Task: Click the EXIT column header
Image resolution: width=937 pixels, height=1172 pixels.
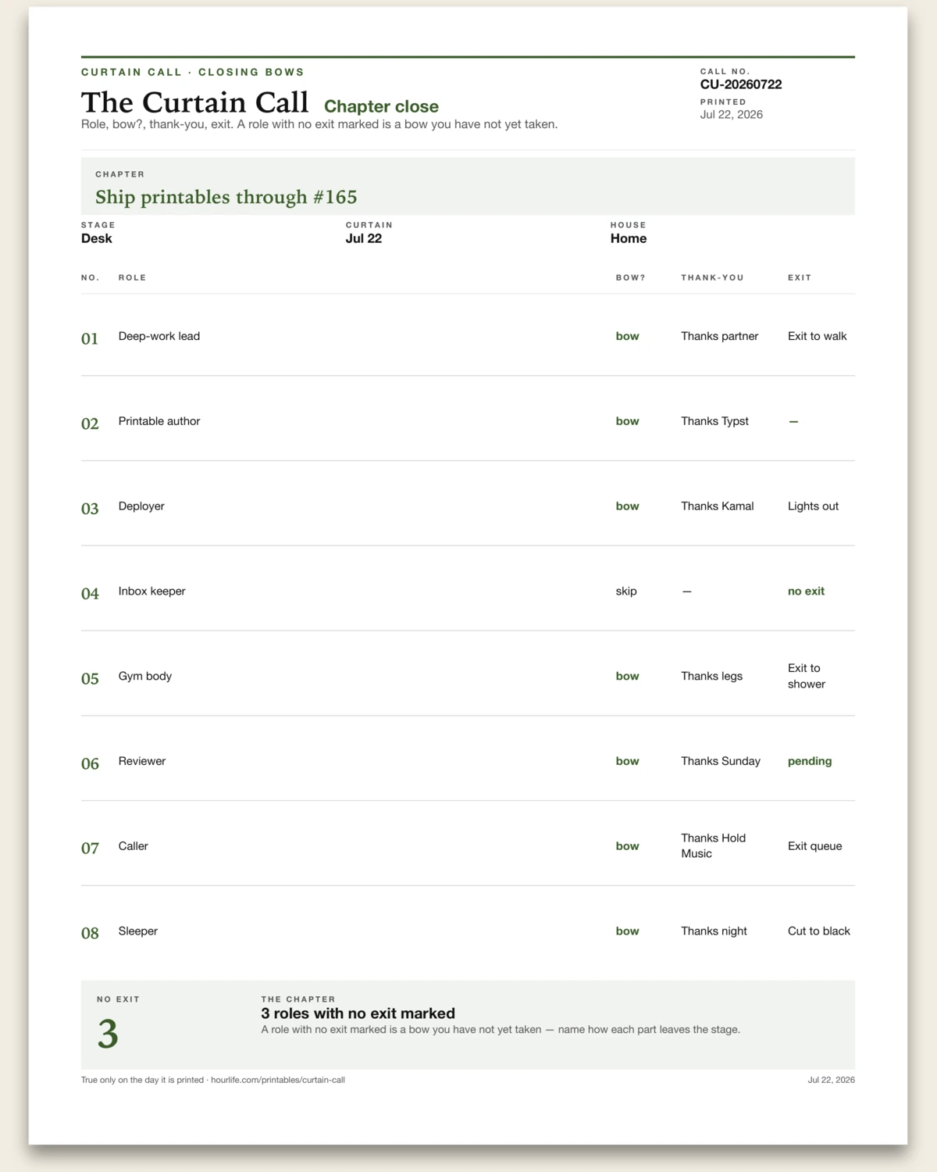Action: [800, 277]
